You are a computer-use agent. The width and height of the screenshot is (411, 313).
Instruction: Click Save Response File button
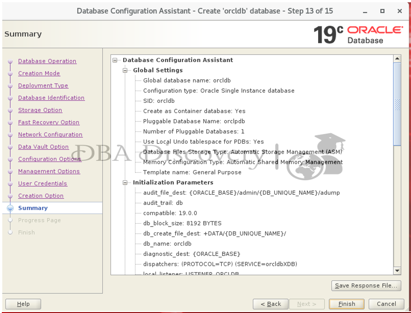click(366, 285)
